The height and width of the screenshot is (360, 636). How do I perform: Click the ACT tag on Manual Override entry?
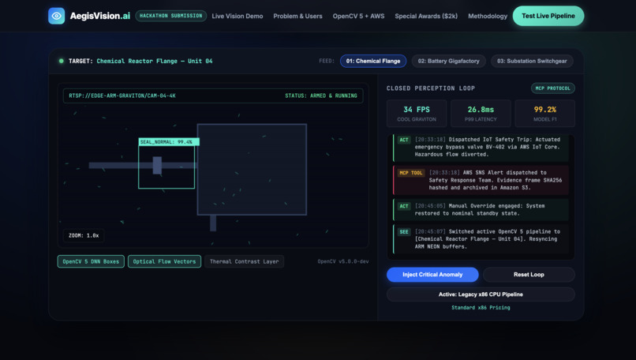click(x=404, y=206)
